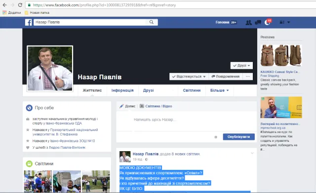Open the first Світлини photo thumbnail
316x193 pixels.
(38, 181)
